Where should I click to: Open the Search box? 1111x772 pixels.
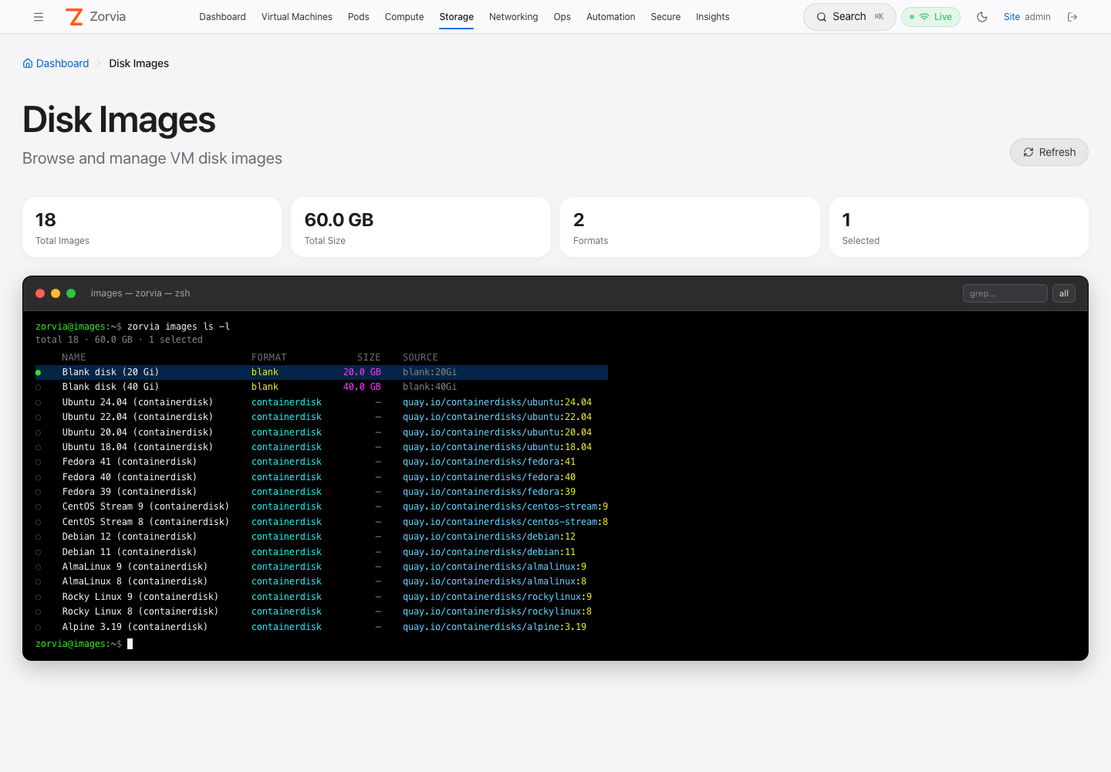[x=849, y=17]
